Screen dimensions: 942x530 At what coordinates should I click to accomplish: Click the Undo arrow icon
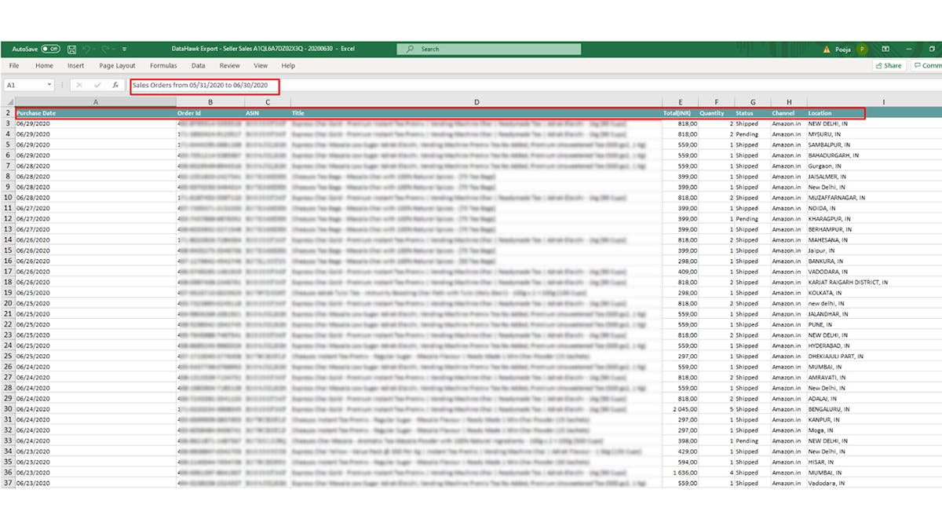86,49
